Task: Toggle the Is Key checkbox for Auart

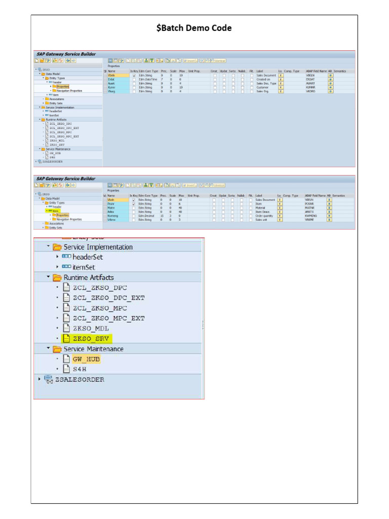Action: click(134, 84)
